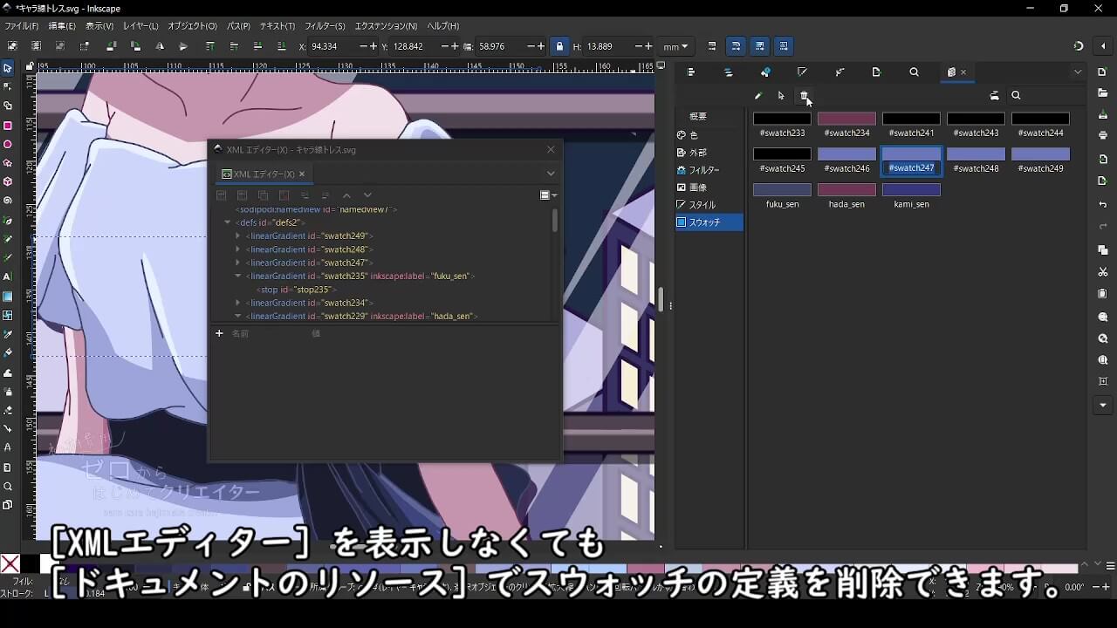Click the Cut scissors icon

[1103, 272]
